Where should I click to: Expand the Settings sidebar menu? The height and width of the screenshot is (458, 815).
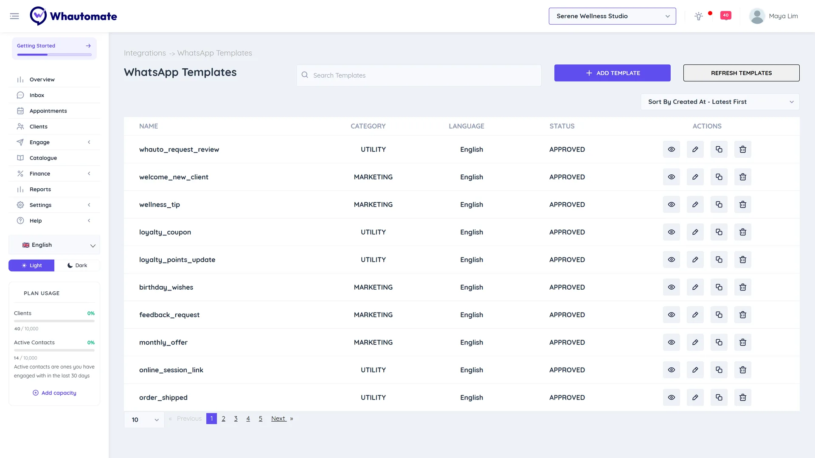pyautogui.click(x=54, y=205)
